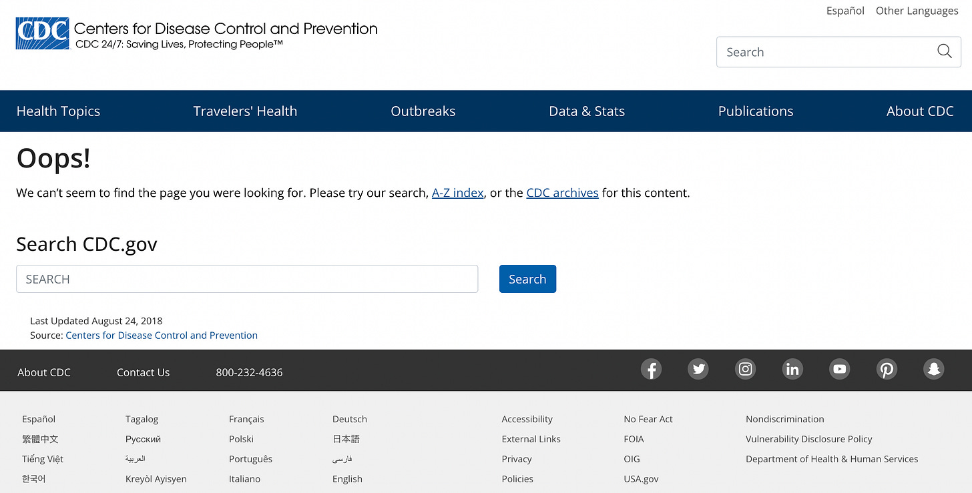This screenshot has width=972, height=493.
Task: Open Vulnerability Disclosure Policy link
Action: coord(809,439)
